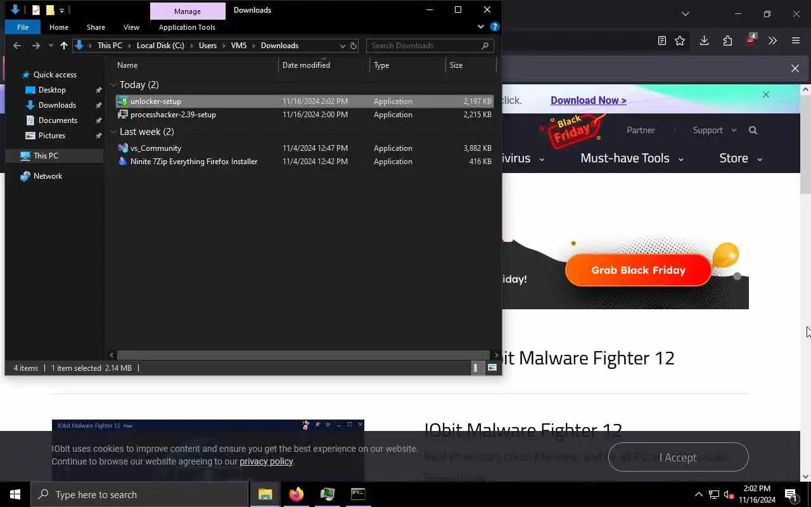The image size is (811, 507).
Task: Show more Firefox toolbar tools
Action: point(772,41)
